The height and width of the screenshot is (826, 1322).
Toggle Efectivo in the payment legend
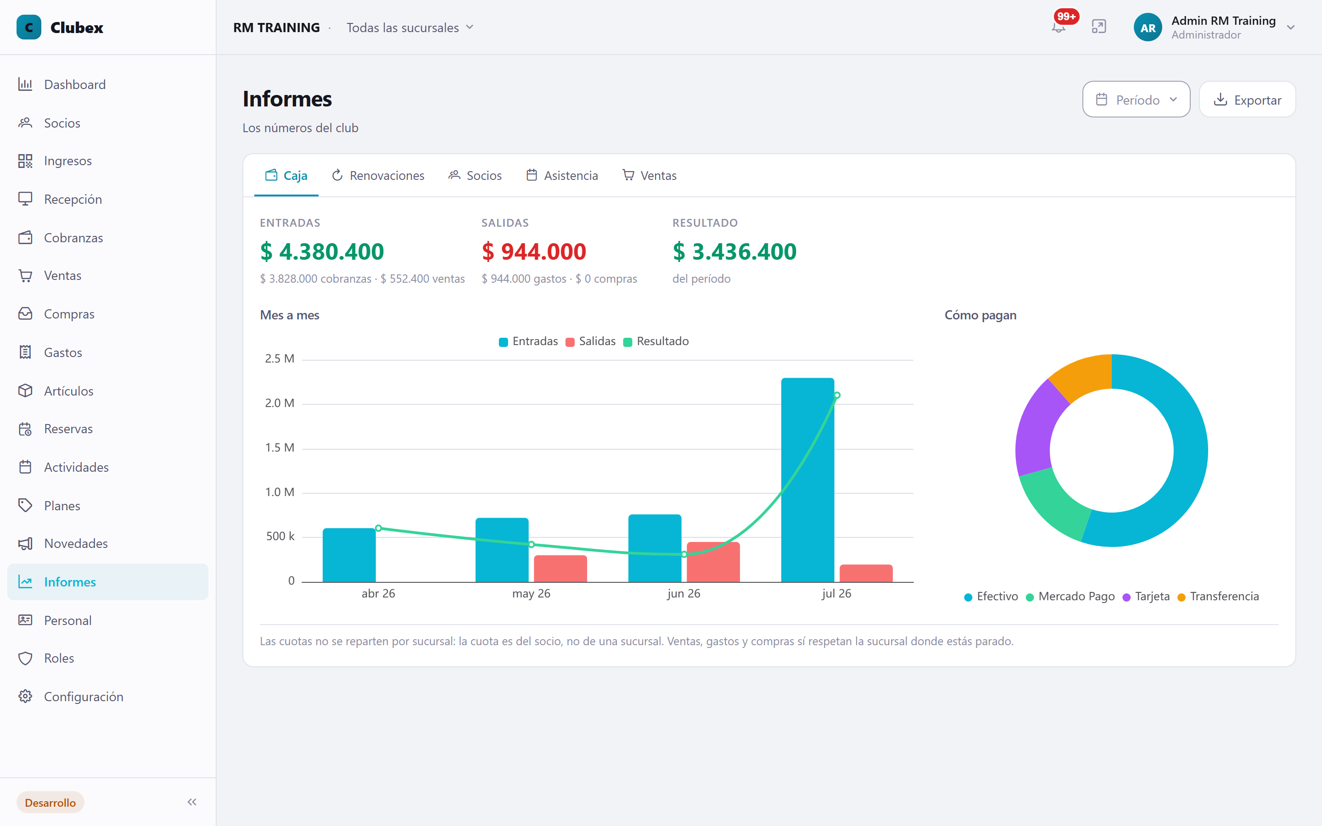(x=991, y=597)
